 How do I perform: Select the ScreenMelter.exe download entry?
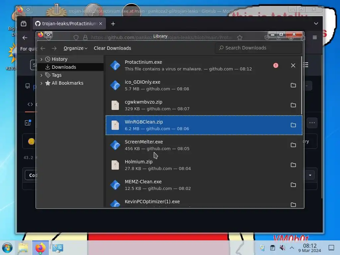point(204,145)
